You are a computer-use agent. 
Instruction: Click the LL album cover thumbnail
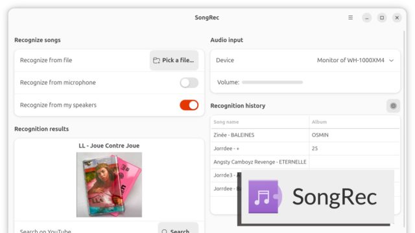(109, 184)
